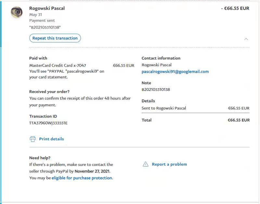Click Rogowski Pascal's profile avatar
Viewport: 260px width, 204px height.
tap(17, 12)
